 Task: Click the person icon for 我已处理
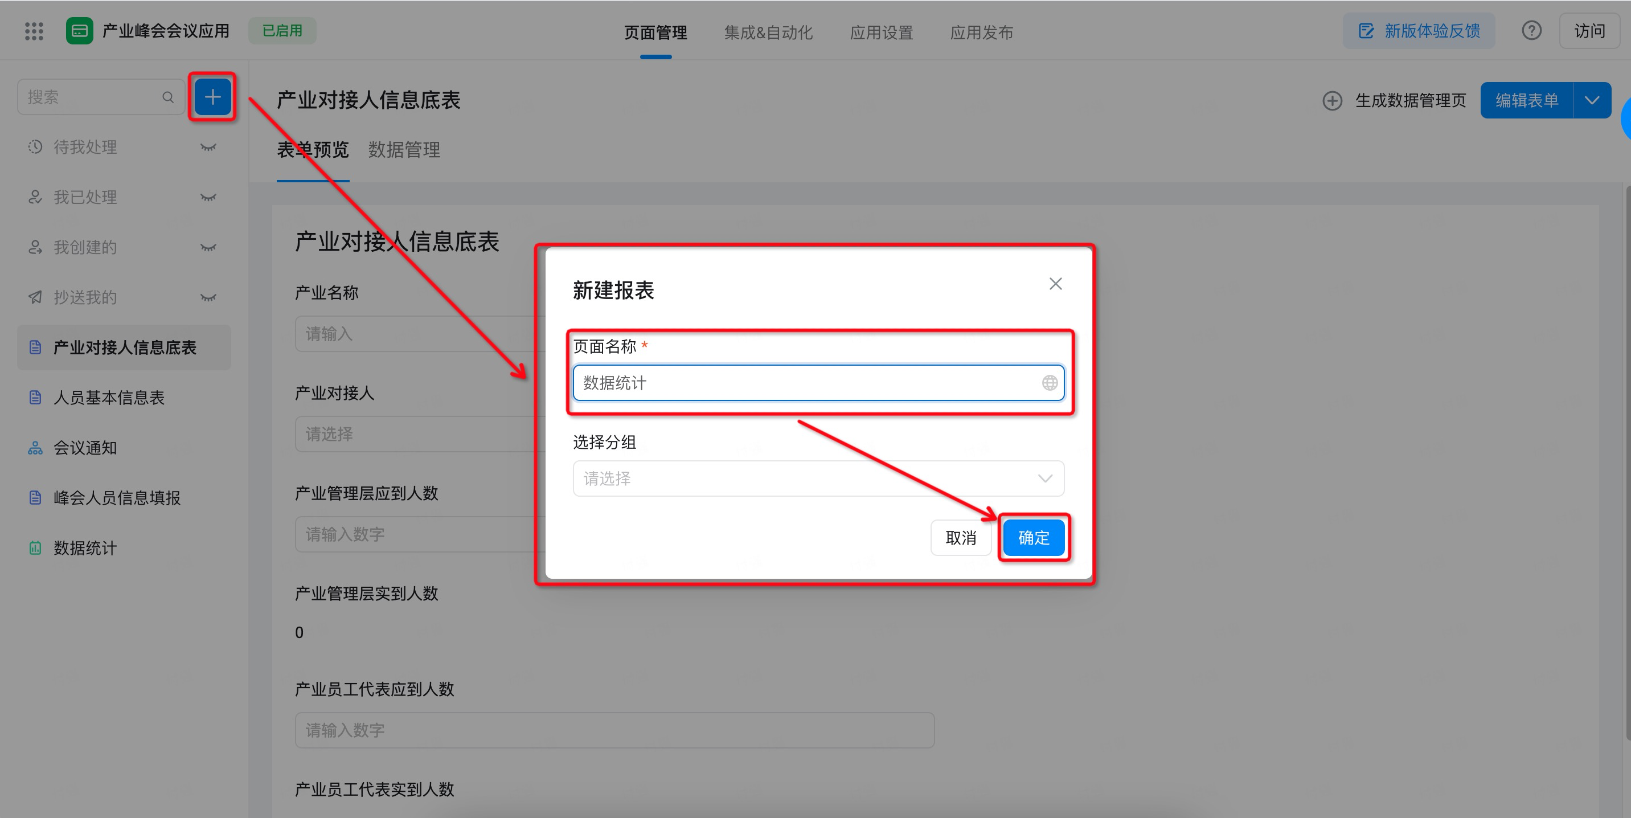pyautogui.click(x=35, y=197)
